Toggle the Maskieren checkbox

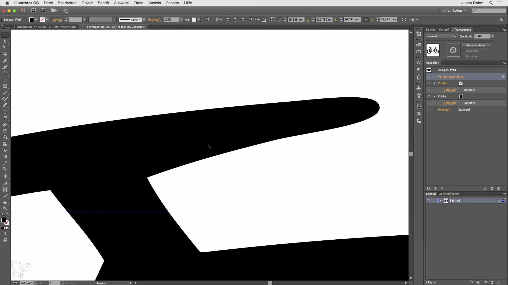point(464,51)
